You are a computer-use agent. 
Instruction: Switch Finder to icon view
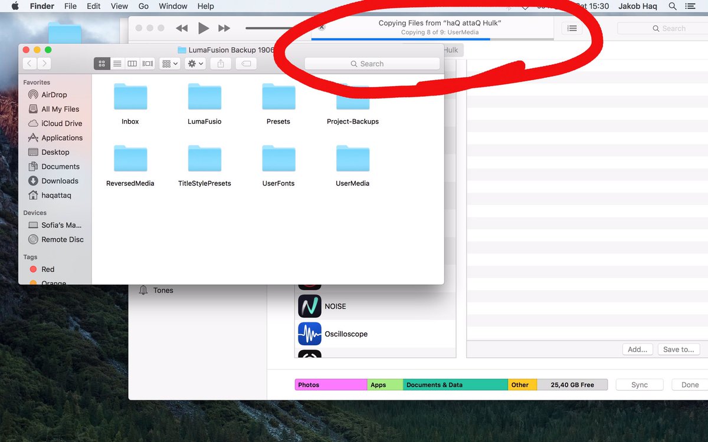click(101, 64)
